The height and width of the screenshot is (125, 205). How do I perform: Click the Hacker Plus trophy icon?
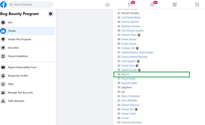click(x=3, y=39)
